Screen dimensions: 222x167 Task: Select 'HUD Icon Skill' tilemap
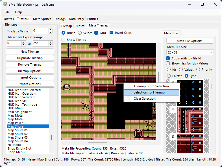[x=18, y=101]
